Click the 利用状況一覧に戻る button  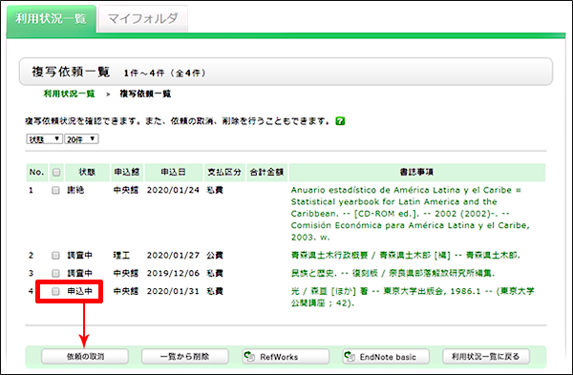tap(486, 356)
